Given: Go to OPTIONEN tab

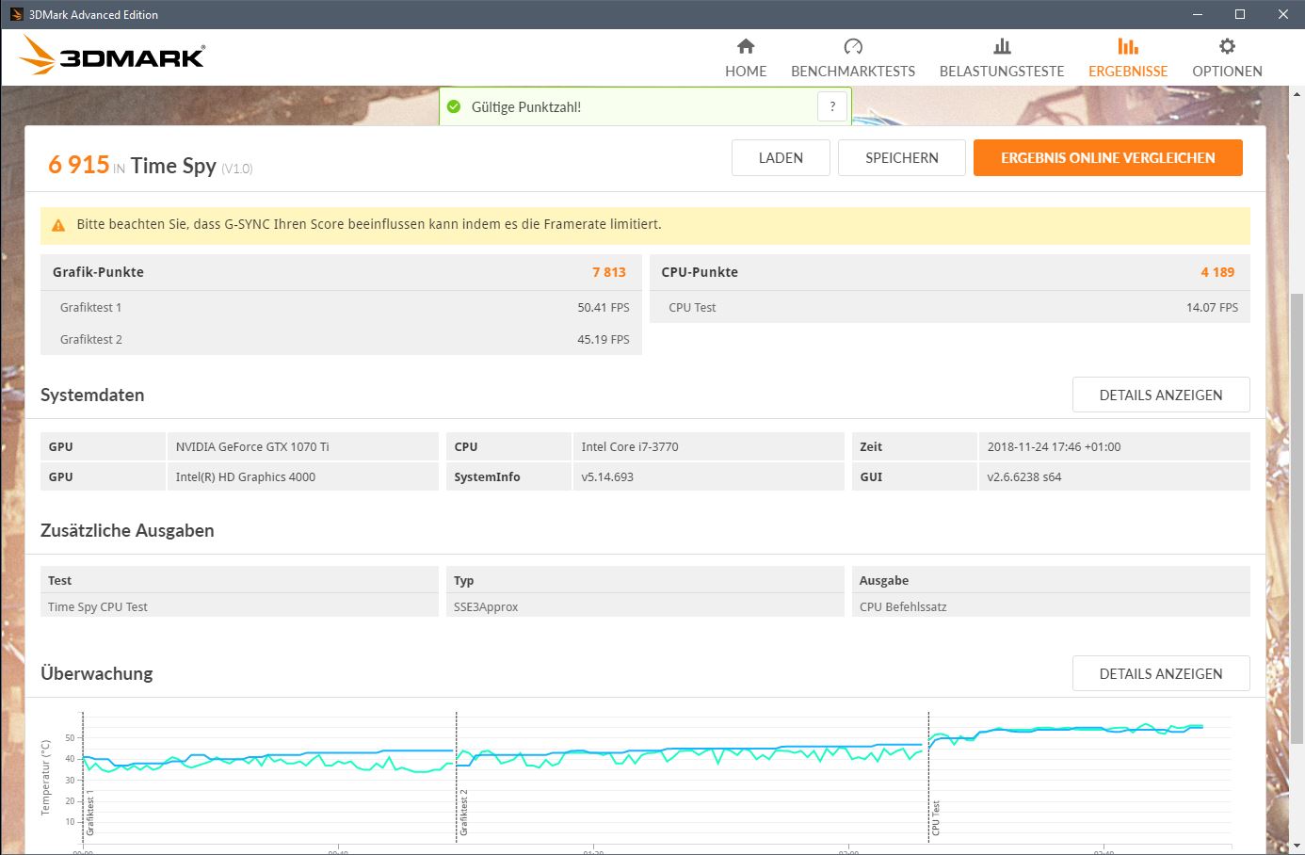Looking at the screenshot, I should (x=1227, y=58).
